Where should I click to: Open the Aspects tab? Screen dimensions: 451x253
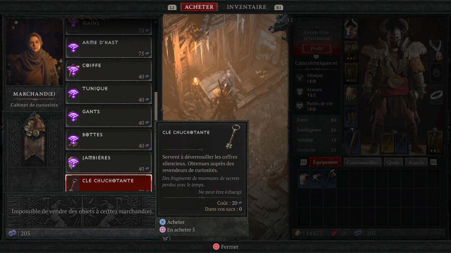(x=416, y=162)
